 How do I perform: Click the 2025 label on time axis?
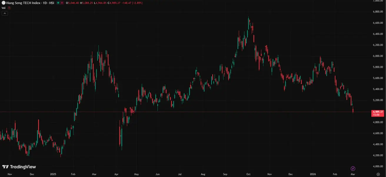[53, 174]
